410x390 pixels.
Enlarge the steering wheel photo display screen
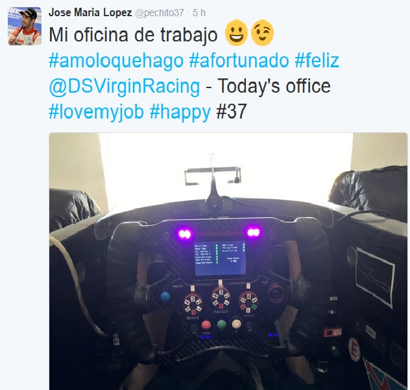point(219,258)
